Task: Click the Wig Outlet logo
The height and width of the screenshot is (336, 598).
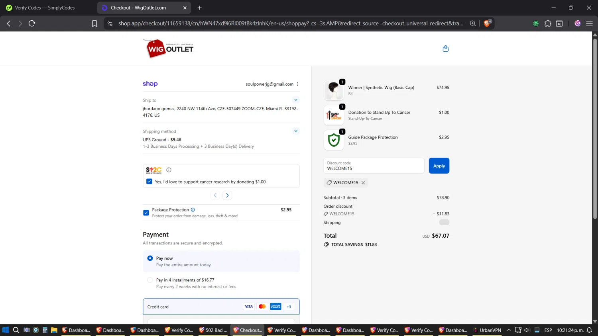Action: 169,49
